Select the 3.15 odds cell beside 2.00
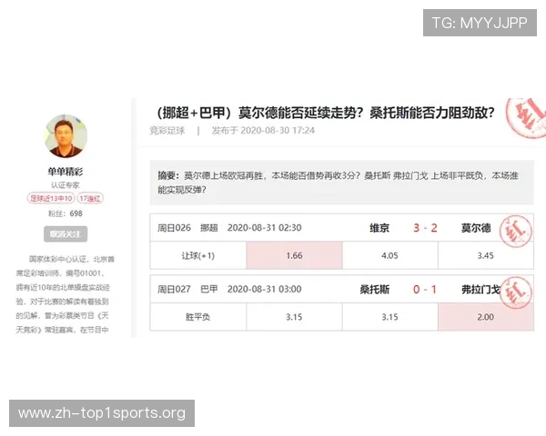This screenshot has height=436, width=546. pyautogui.click(x=390, y=317)
